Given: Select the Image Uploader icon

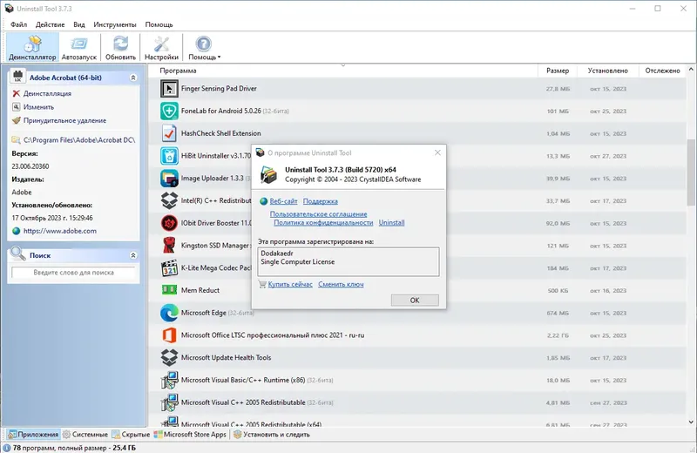Looking at the screenshot, I should [169, 179].
